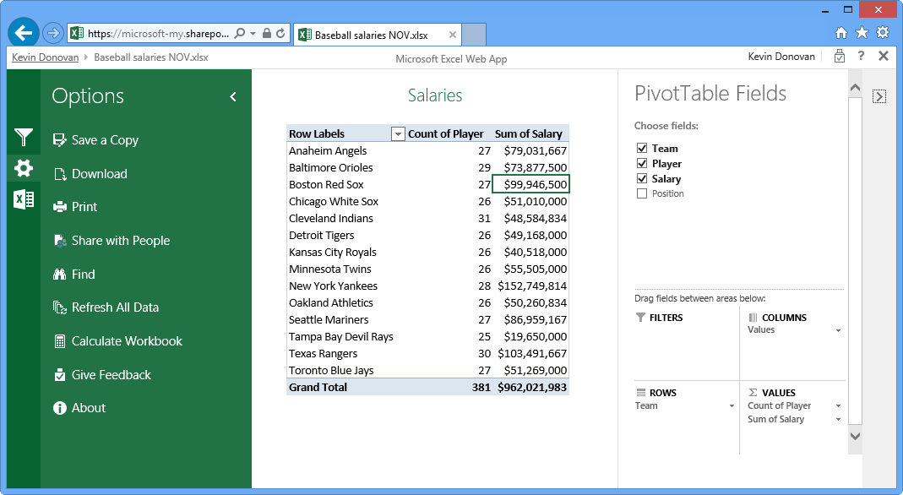903x495 pixels.
Task: Uncheck the Team field checkbox
Action: pyautogui.click(x=642, y=149)
